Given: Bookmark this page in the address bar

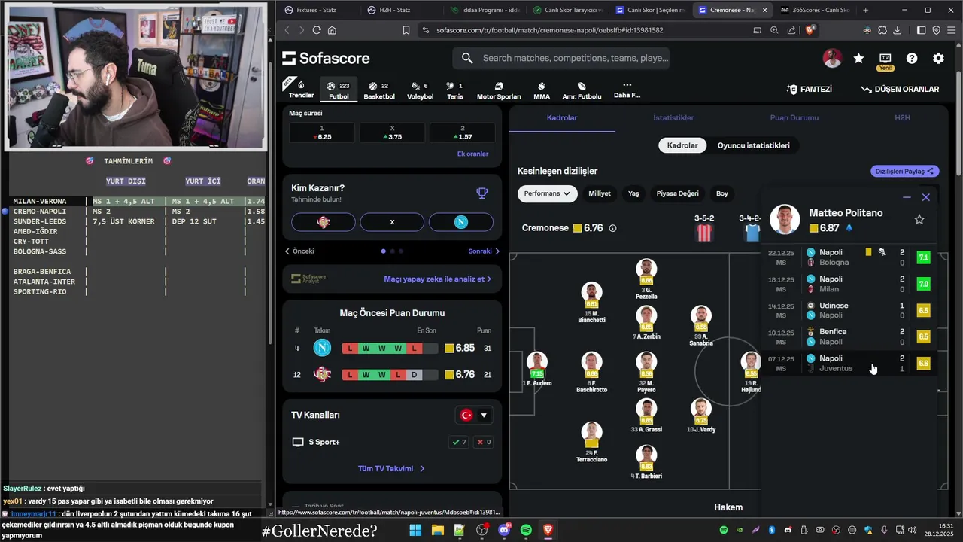Looking at the screenshot, I should pyautogui.click(x=406, y=30).
